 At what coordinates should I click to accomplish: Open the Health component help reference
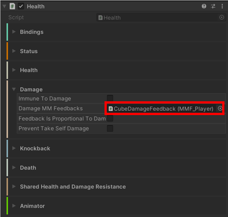pyautogui.click(x=204, y=6)
